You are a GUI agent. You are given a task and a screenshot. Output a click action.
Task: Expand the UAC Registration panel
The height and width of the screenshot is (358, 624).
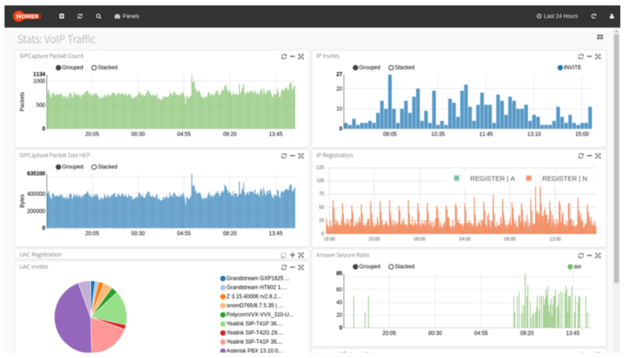(292, 255)
